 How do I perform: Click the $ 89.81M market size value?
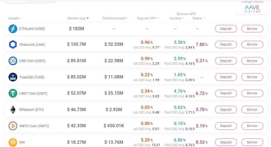click(76, 61)
